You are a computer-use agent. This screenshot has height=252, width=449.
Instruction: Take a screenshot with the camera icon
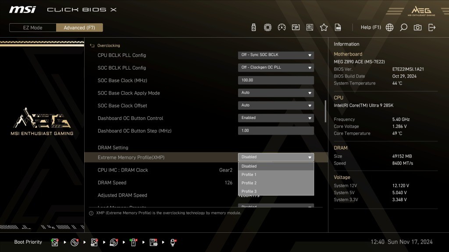417,28
